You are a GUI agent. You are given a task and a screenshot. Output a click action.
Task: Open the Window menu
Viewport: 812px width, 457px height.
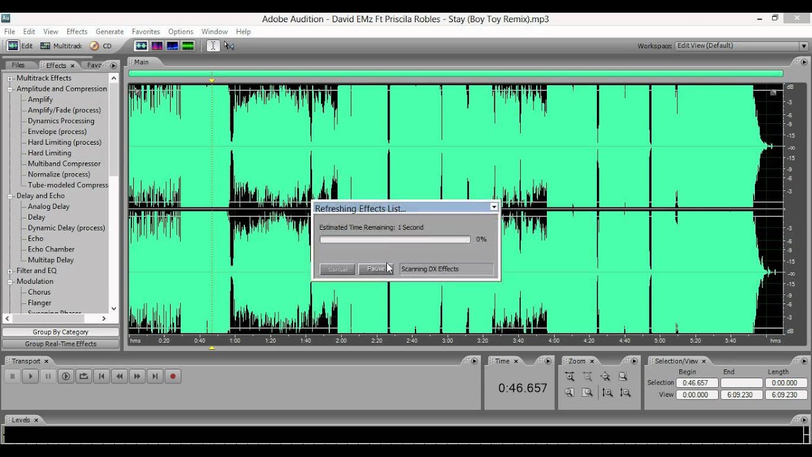pos(214,31)
